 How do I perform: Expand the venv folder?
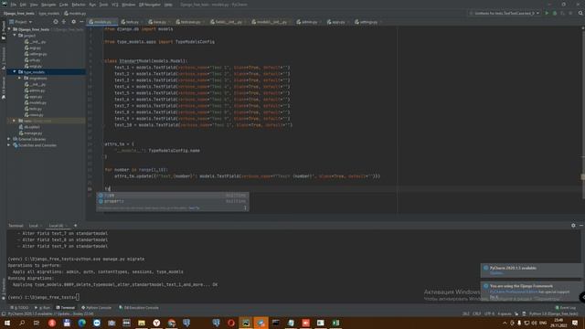(x=15, y=121)
